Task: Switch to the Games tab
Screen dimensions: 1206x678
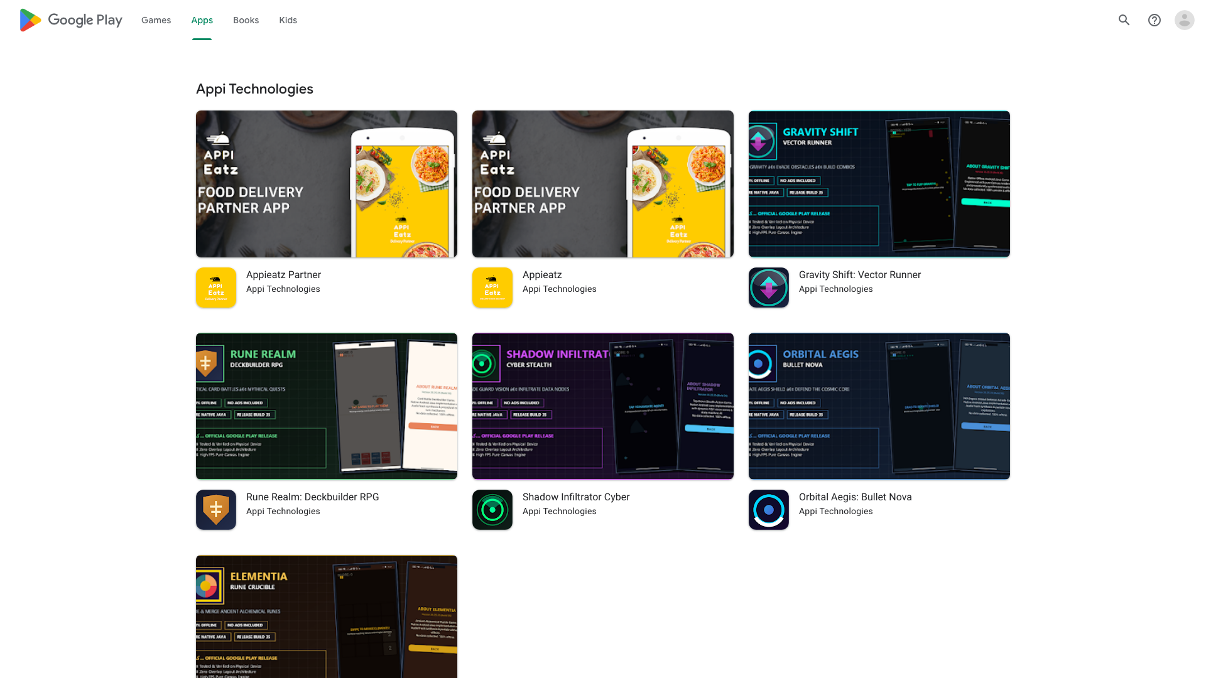Action: (156, 20)
